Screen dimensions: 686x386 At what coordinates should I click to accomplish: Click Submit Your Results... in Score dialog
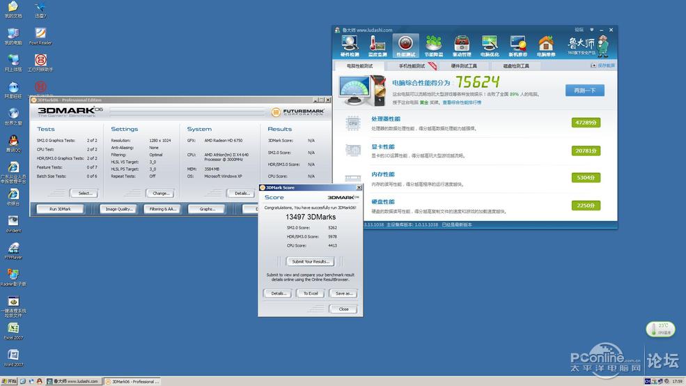pos(310,261)
